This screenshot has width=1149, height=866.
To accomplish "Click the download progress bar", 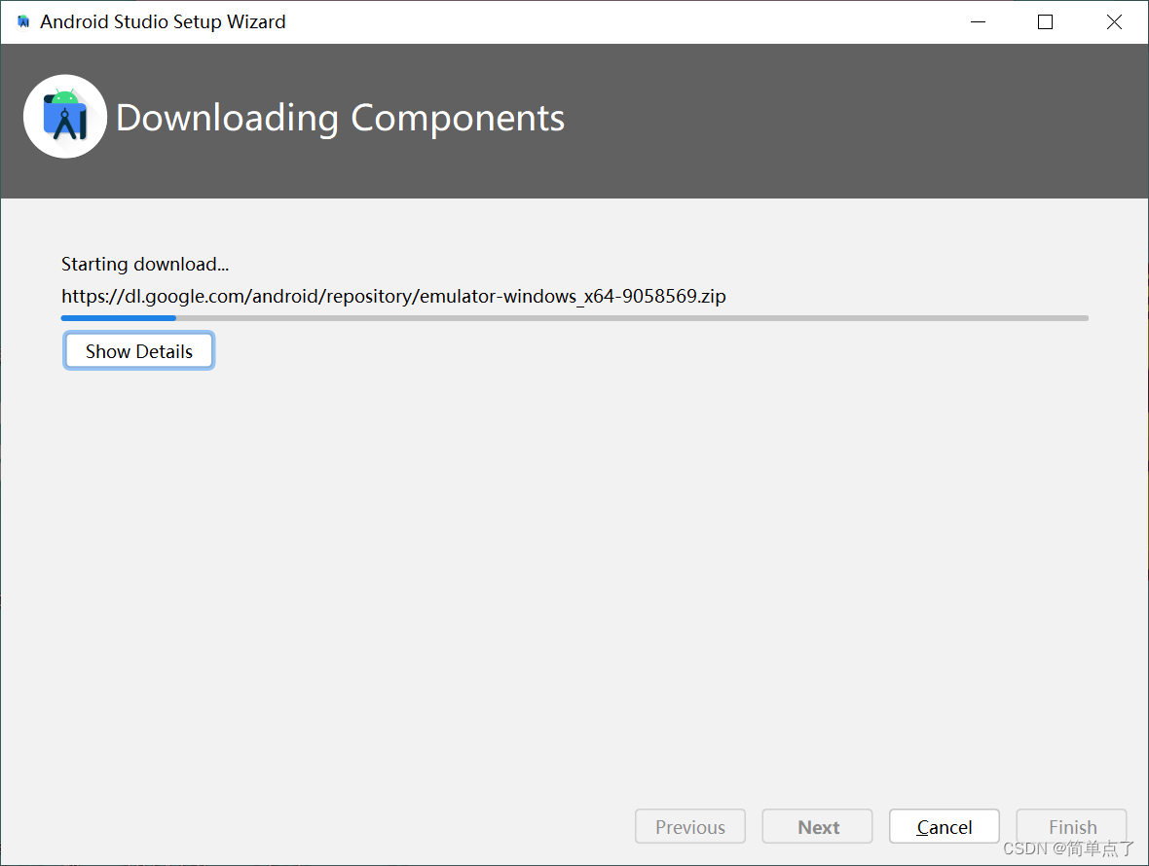I will coord(574,317).
